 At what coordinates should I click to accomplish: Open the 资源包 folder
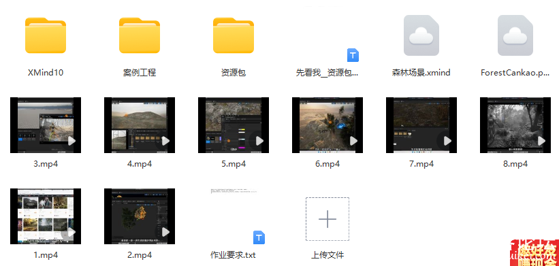[x=234, y=35]
